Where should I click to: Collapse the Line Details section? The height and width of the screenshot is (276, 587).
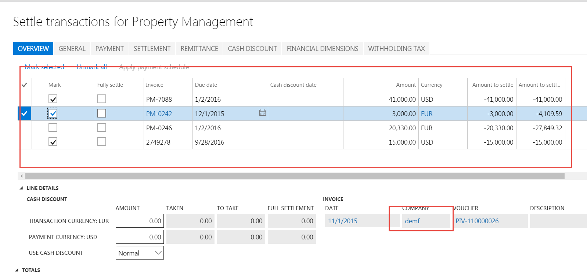[21, 188]
